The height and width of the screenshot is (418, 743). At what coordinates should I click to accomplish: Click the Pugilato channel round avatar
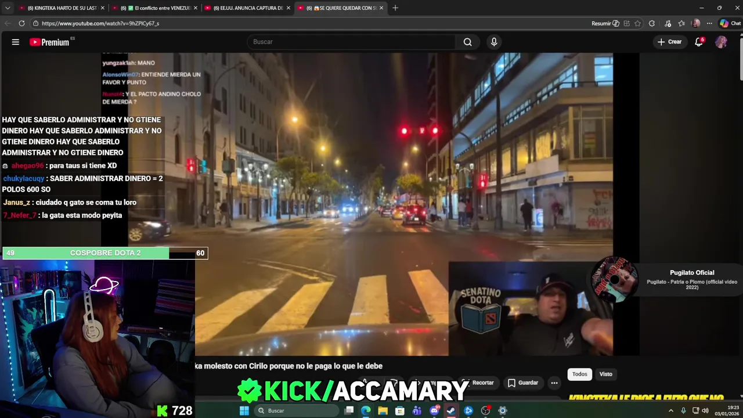(614, 280)
